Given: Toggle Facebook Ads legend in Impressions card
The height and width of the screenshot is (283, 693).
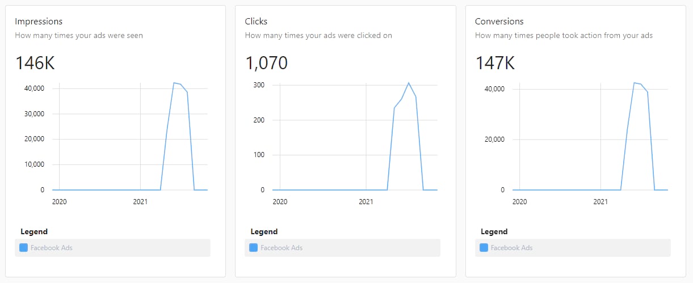Looking at the screenshot, I should tap(112, 248).
